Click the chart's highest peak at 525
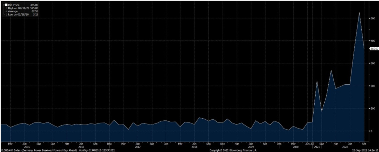Screen dimensions: 379x152 [x=359, y=13]
